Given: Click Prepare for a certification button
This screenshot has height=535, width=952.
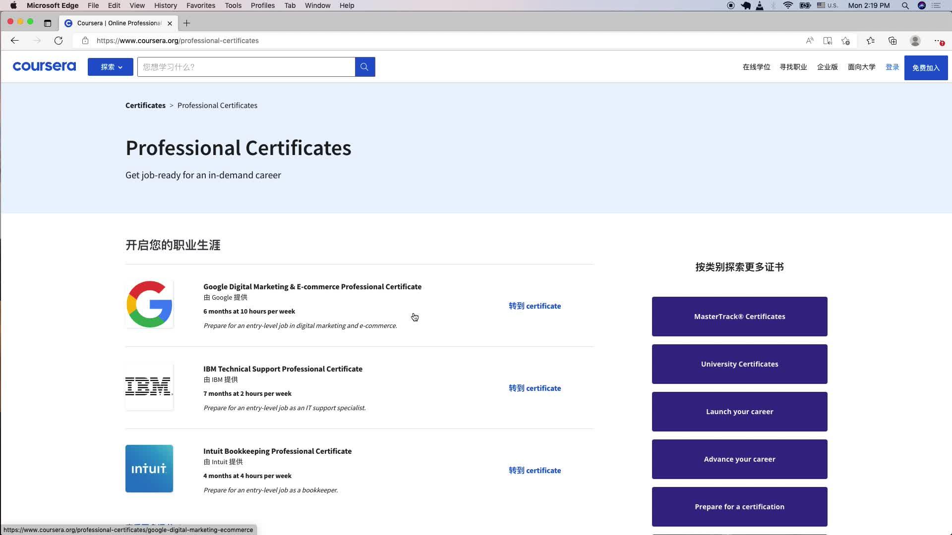Looking at the screenshot, I should pyautogui.click(x=739, y=507).
